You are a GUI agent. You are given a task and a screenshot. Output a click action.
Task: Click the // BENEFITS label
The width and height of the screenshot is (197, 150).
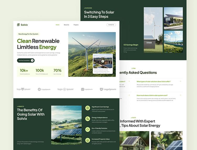click(x=20, y=106)
